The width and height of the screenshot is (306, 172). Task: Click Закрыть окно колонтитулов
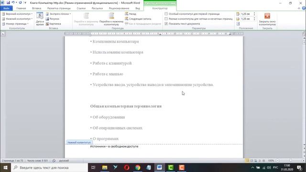tap(267, 19)
